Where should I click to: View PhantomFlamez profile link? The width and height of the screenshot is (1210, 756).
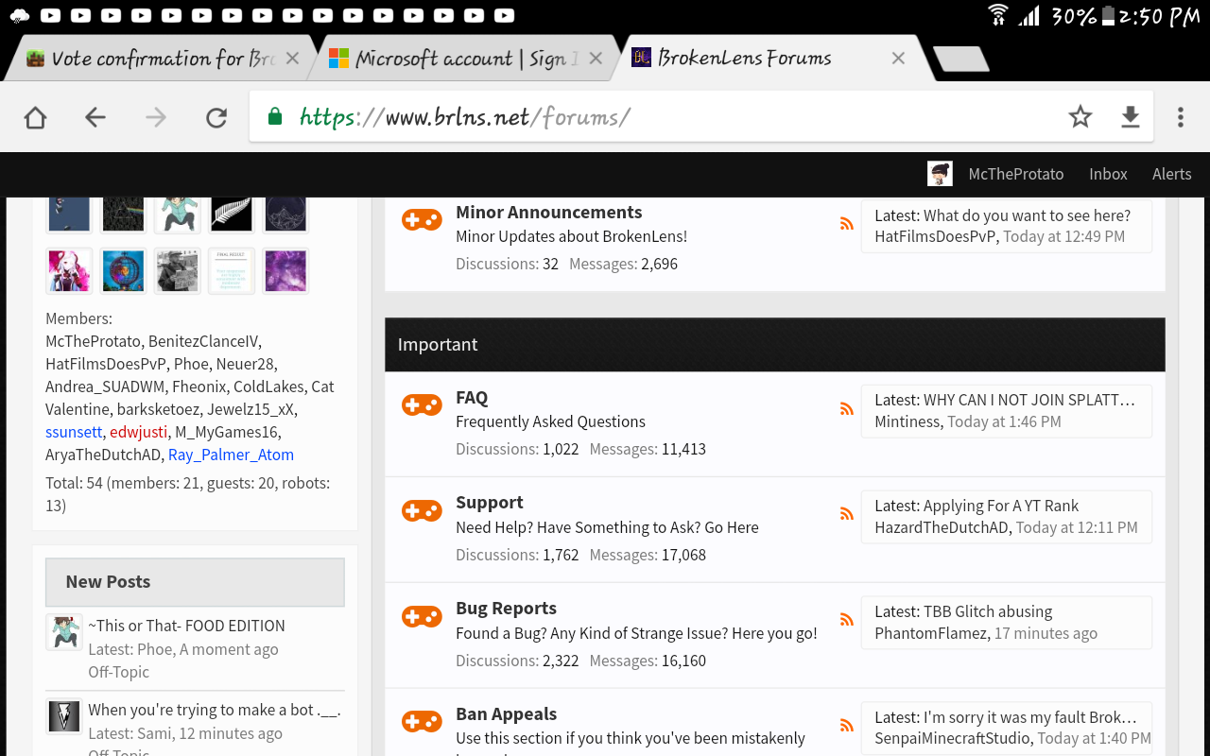point(930,633)
